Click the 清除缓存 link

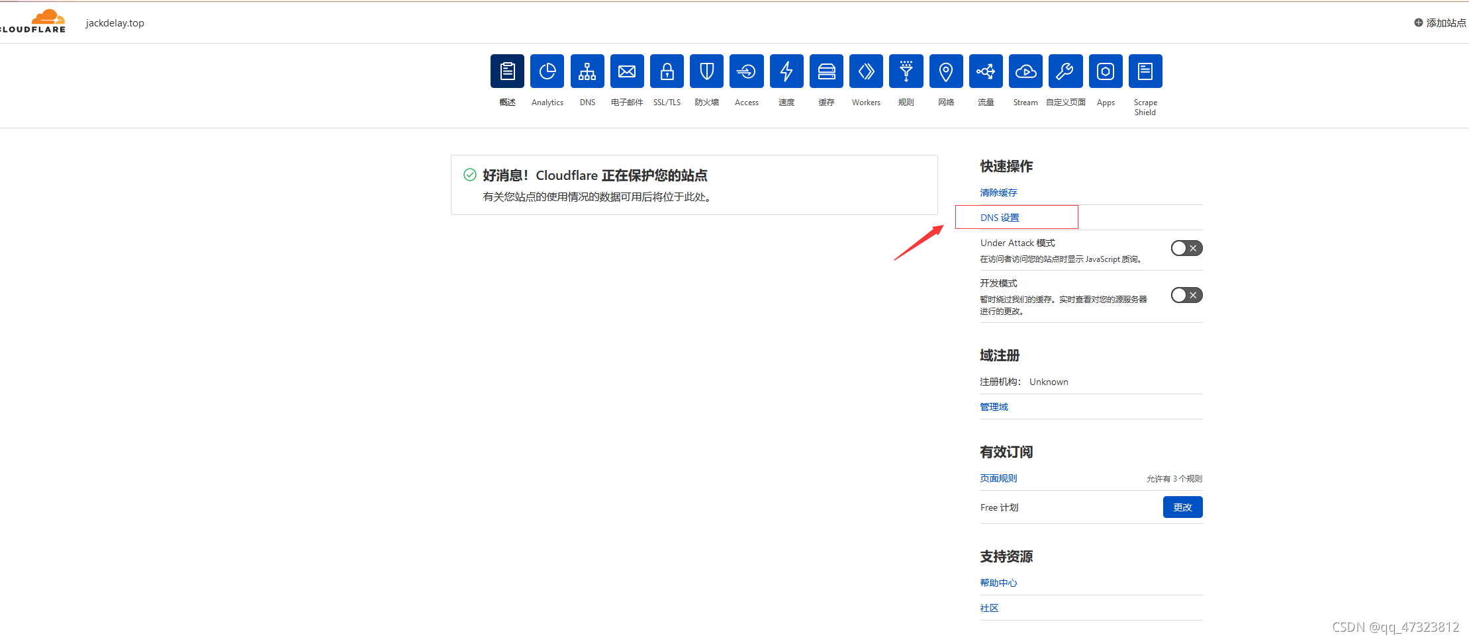pos(998,192)
